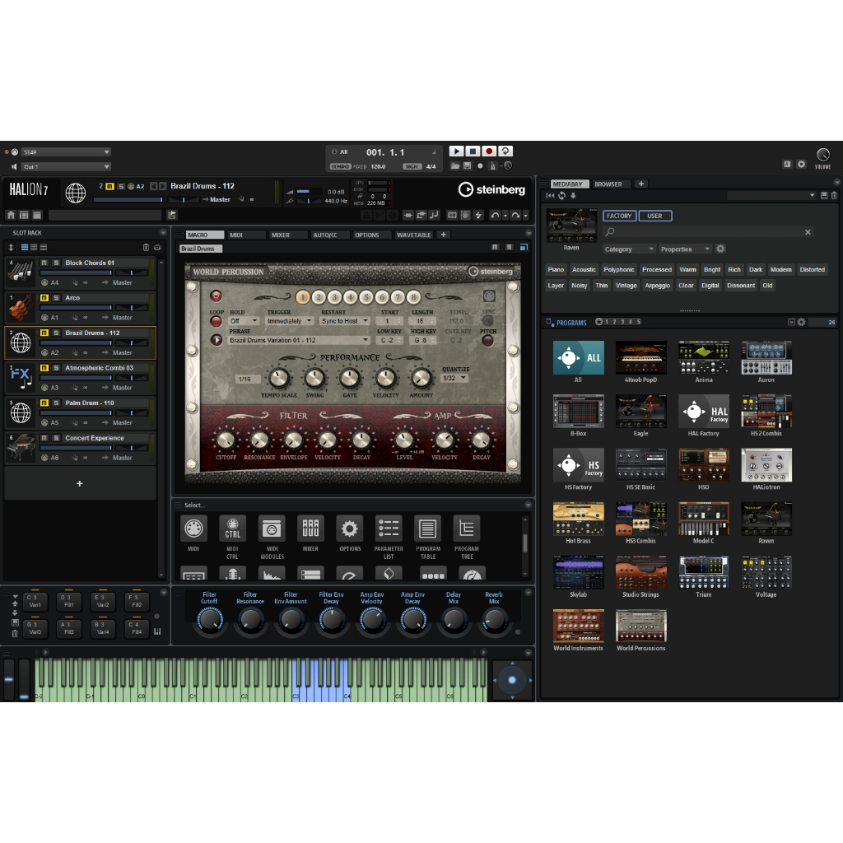The image size is (843, 843).
Task: Toggle the Loop button in World Percussion
Action: 217,321
